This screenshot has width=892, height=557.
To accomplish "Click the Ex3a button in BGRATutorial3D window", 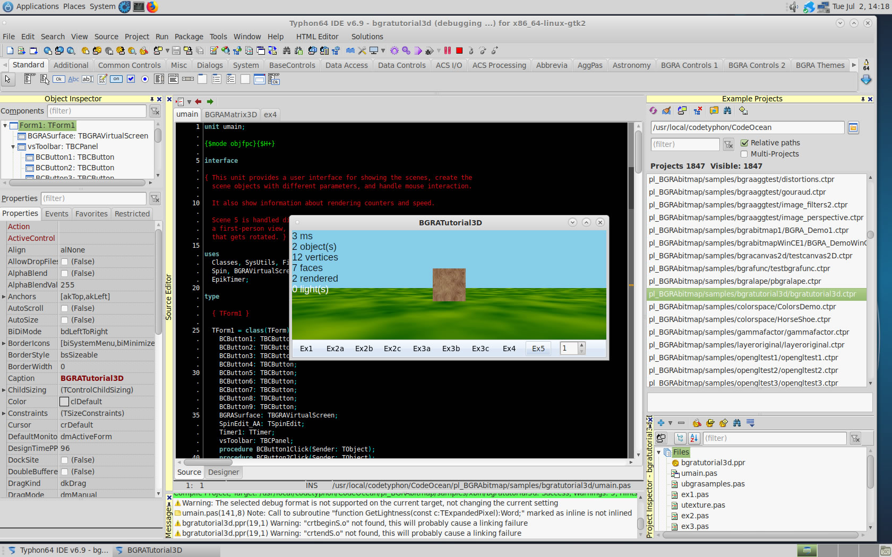I will click(422, 349).
